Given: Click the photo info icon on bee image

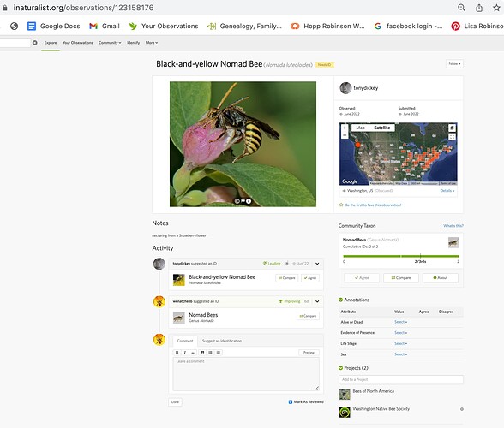Looking at the screenshot, I should point(249,201).
